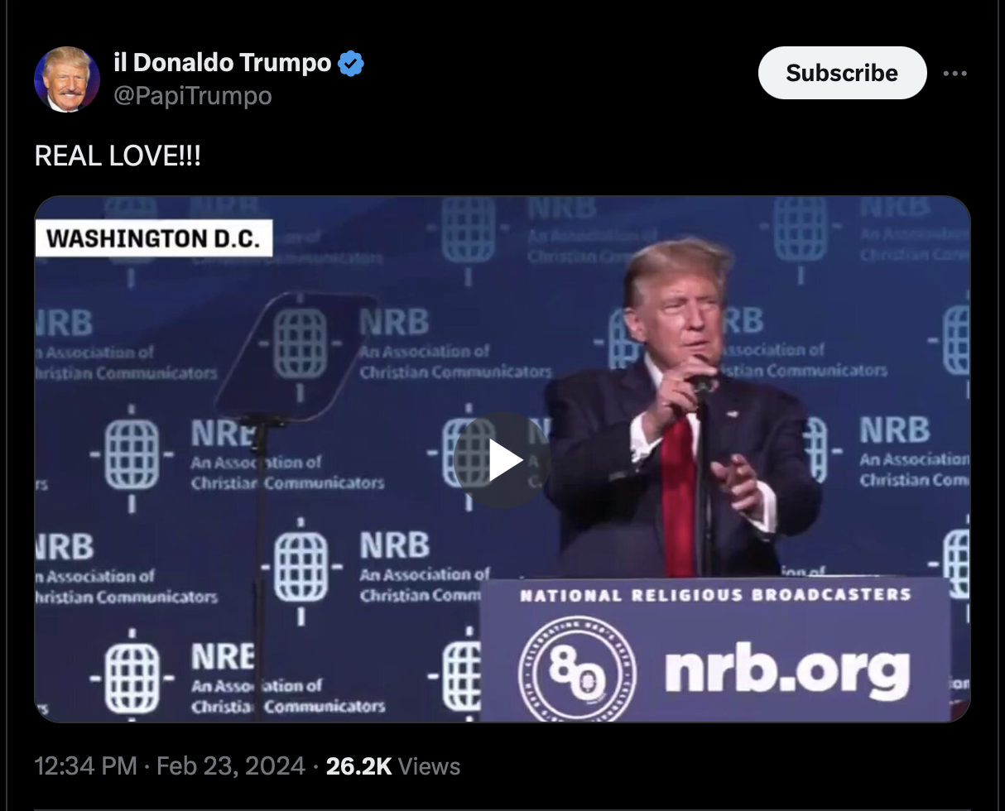The height and width of the screenshot is (811, 1005).
Task: Open the il Donaldo Trumpo display name link
Action: pos(223,62)
